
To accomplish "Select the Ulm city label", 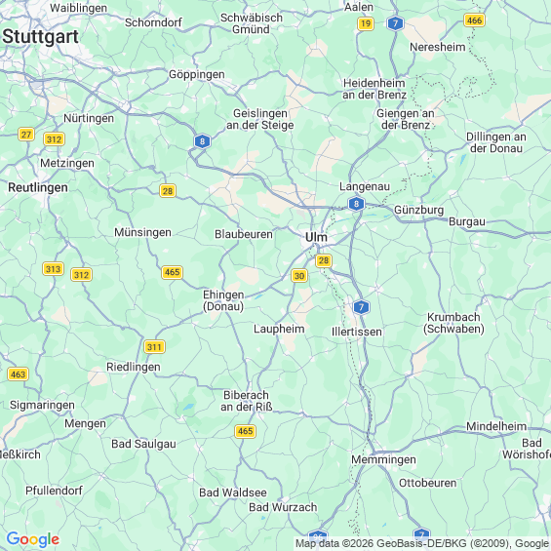I will click(x=316, y=237).
